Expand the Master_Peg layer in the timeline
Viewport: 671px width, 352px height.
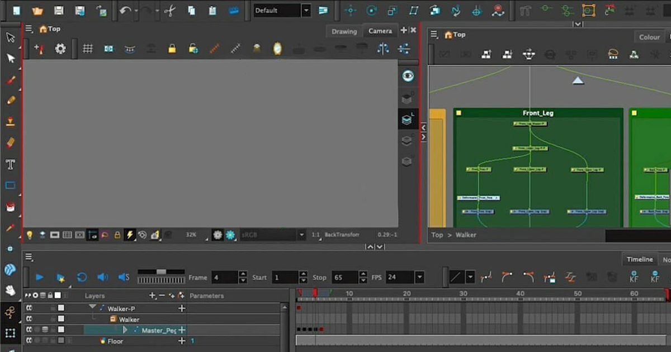pos(125,330)
